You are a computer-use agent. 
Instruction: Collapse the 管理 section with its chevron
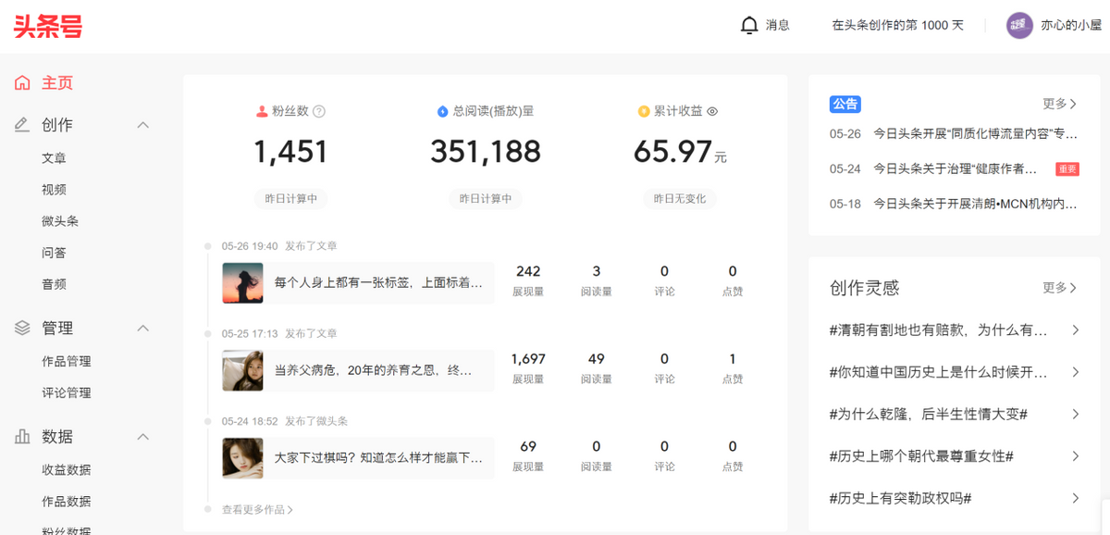143,327
